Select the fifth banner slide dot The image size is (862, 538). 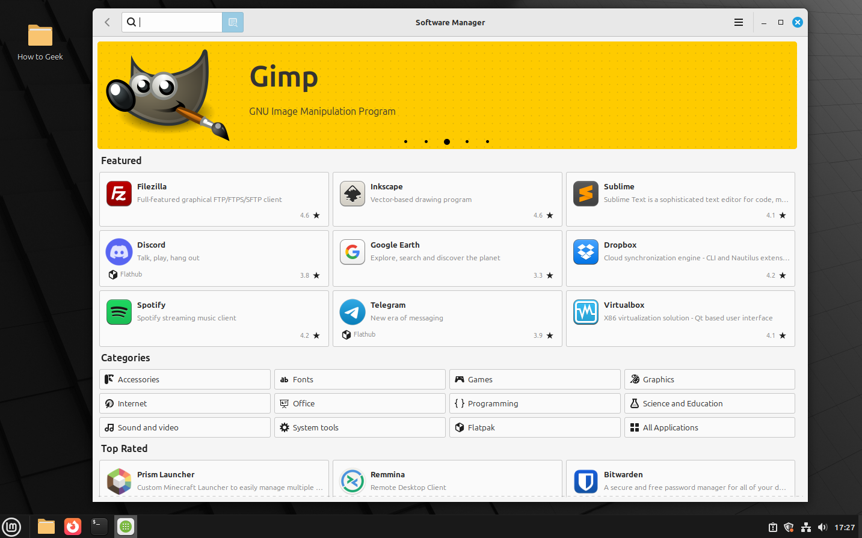(x=488, y=142)
